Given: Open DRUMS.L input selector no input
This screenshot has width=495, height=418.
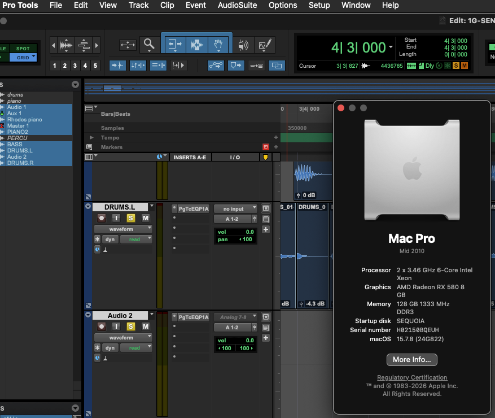Looking at the screenshot, I should [x=235, y=209].
